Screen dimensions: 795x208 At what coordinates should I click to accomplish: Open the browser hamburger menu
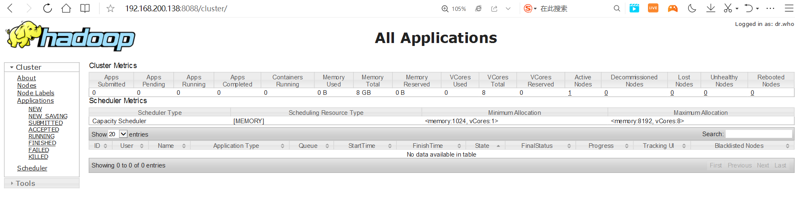point(789,8)
